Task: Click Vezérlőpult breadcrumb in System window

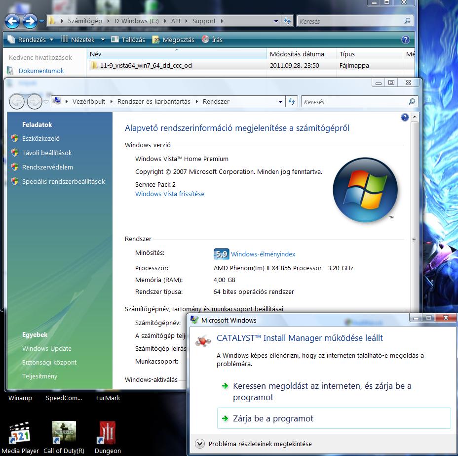Action: coord(89,102)
